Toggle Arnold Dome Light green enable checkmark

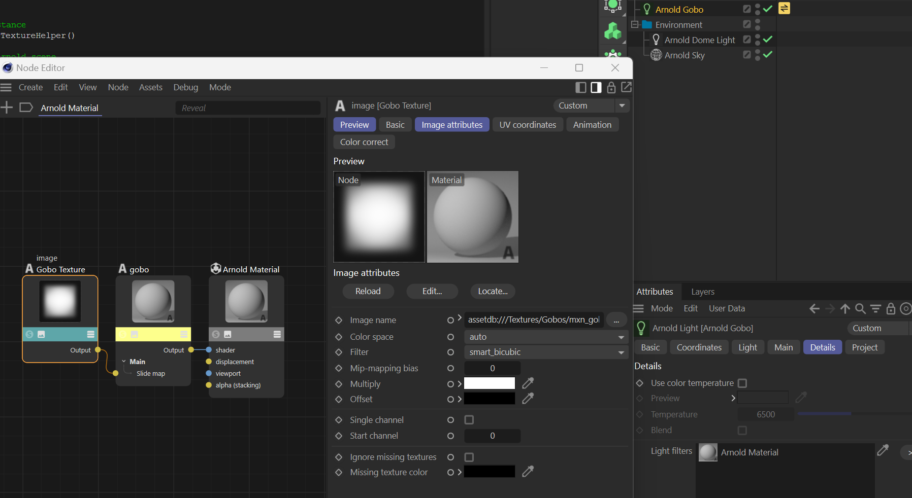point(768,39)
